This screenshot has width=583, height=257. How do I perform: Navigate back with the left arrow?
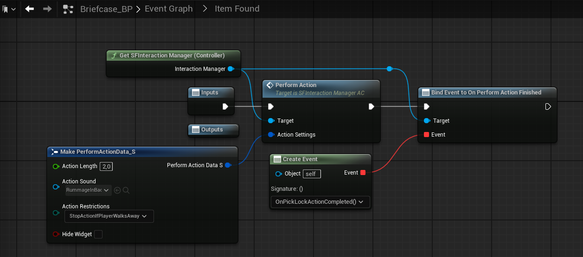pos(30,9)
